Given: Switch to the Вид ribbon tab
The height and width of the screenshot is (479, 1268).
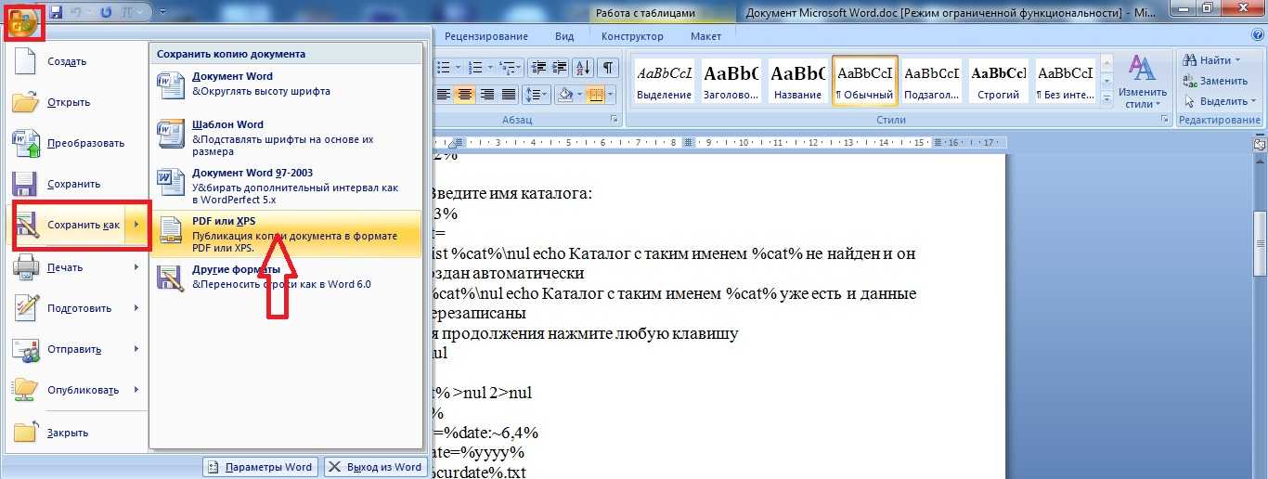Looking at the screenshot, I should [564, 36].
